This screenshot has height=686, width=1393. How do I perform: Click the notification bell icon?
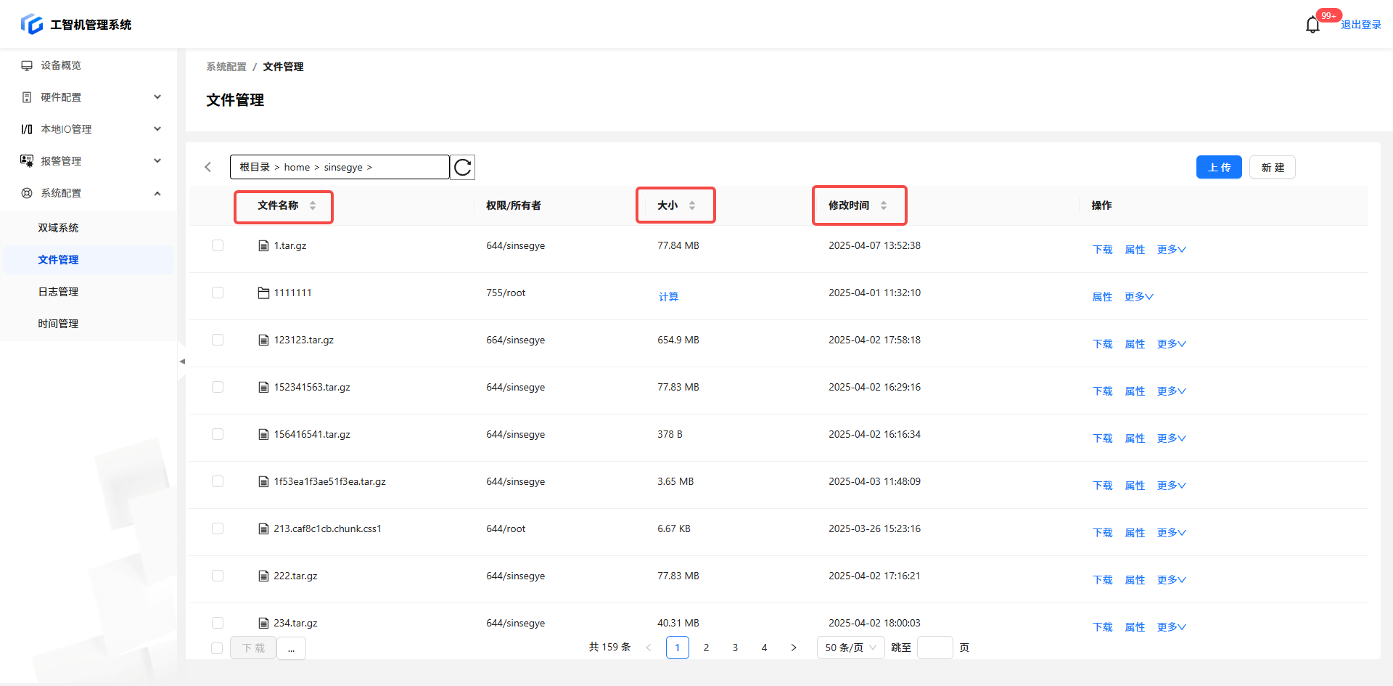click(1312, 25)
